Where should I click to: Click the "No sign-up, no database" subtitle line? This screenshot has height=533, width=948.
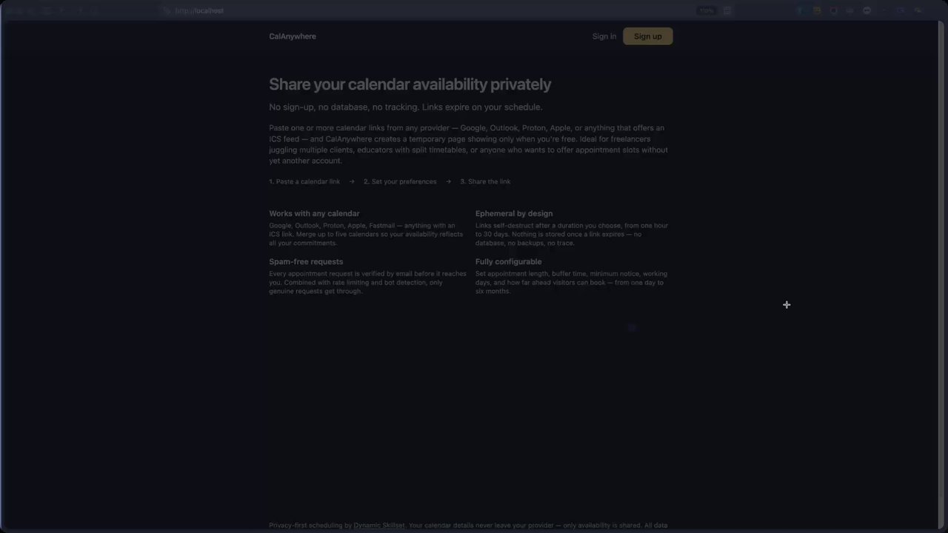405,107
